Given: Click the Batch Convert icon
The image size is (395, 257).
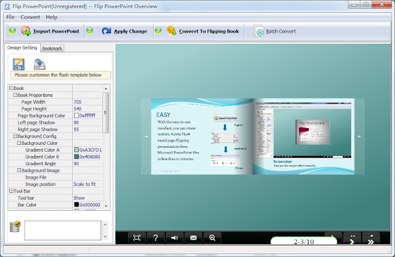Looking at the screenshot, I should tap(259, 31).
